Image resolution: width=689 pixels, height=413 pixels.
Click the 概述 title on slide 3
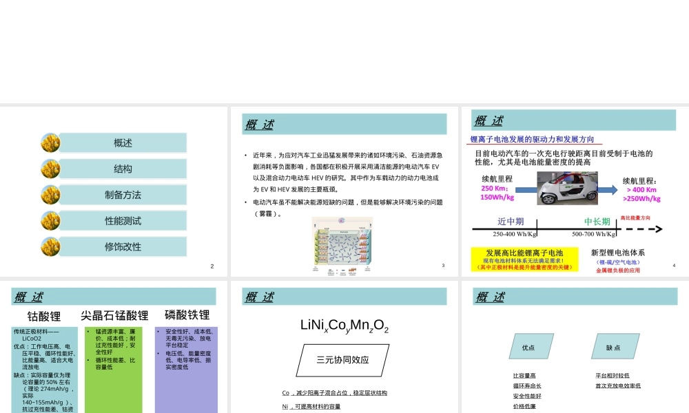[x=260, y=125]
